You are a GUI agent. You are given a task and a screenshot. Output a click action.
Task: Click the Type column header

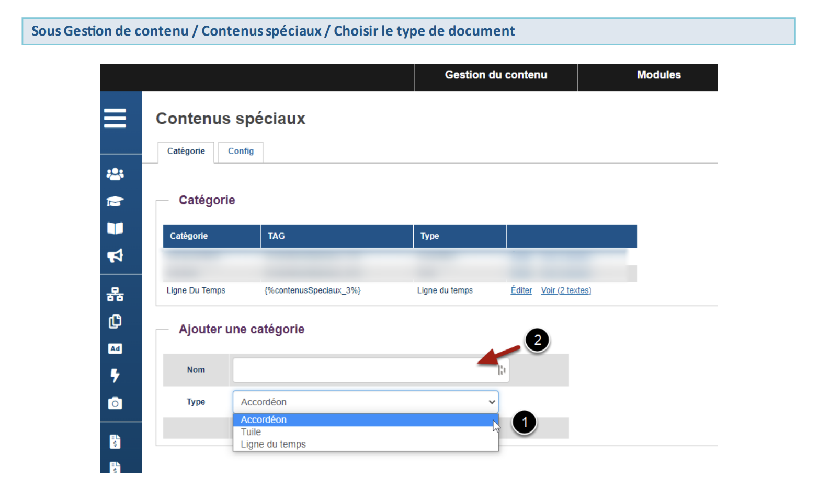(460, 236)
